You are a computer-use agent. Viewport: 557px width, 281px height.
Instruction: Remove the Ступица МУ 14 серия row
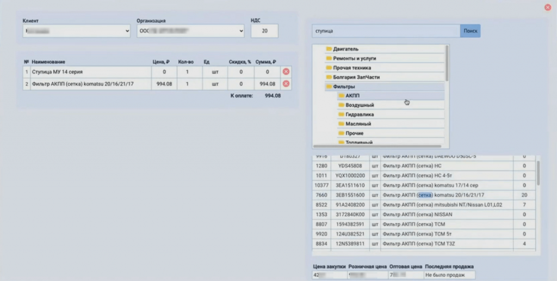pyautogui.click(x=286, y=72)
